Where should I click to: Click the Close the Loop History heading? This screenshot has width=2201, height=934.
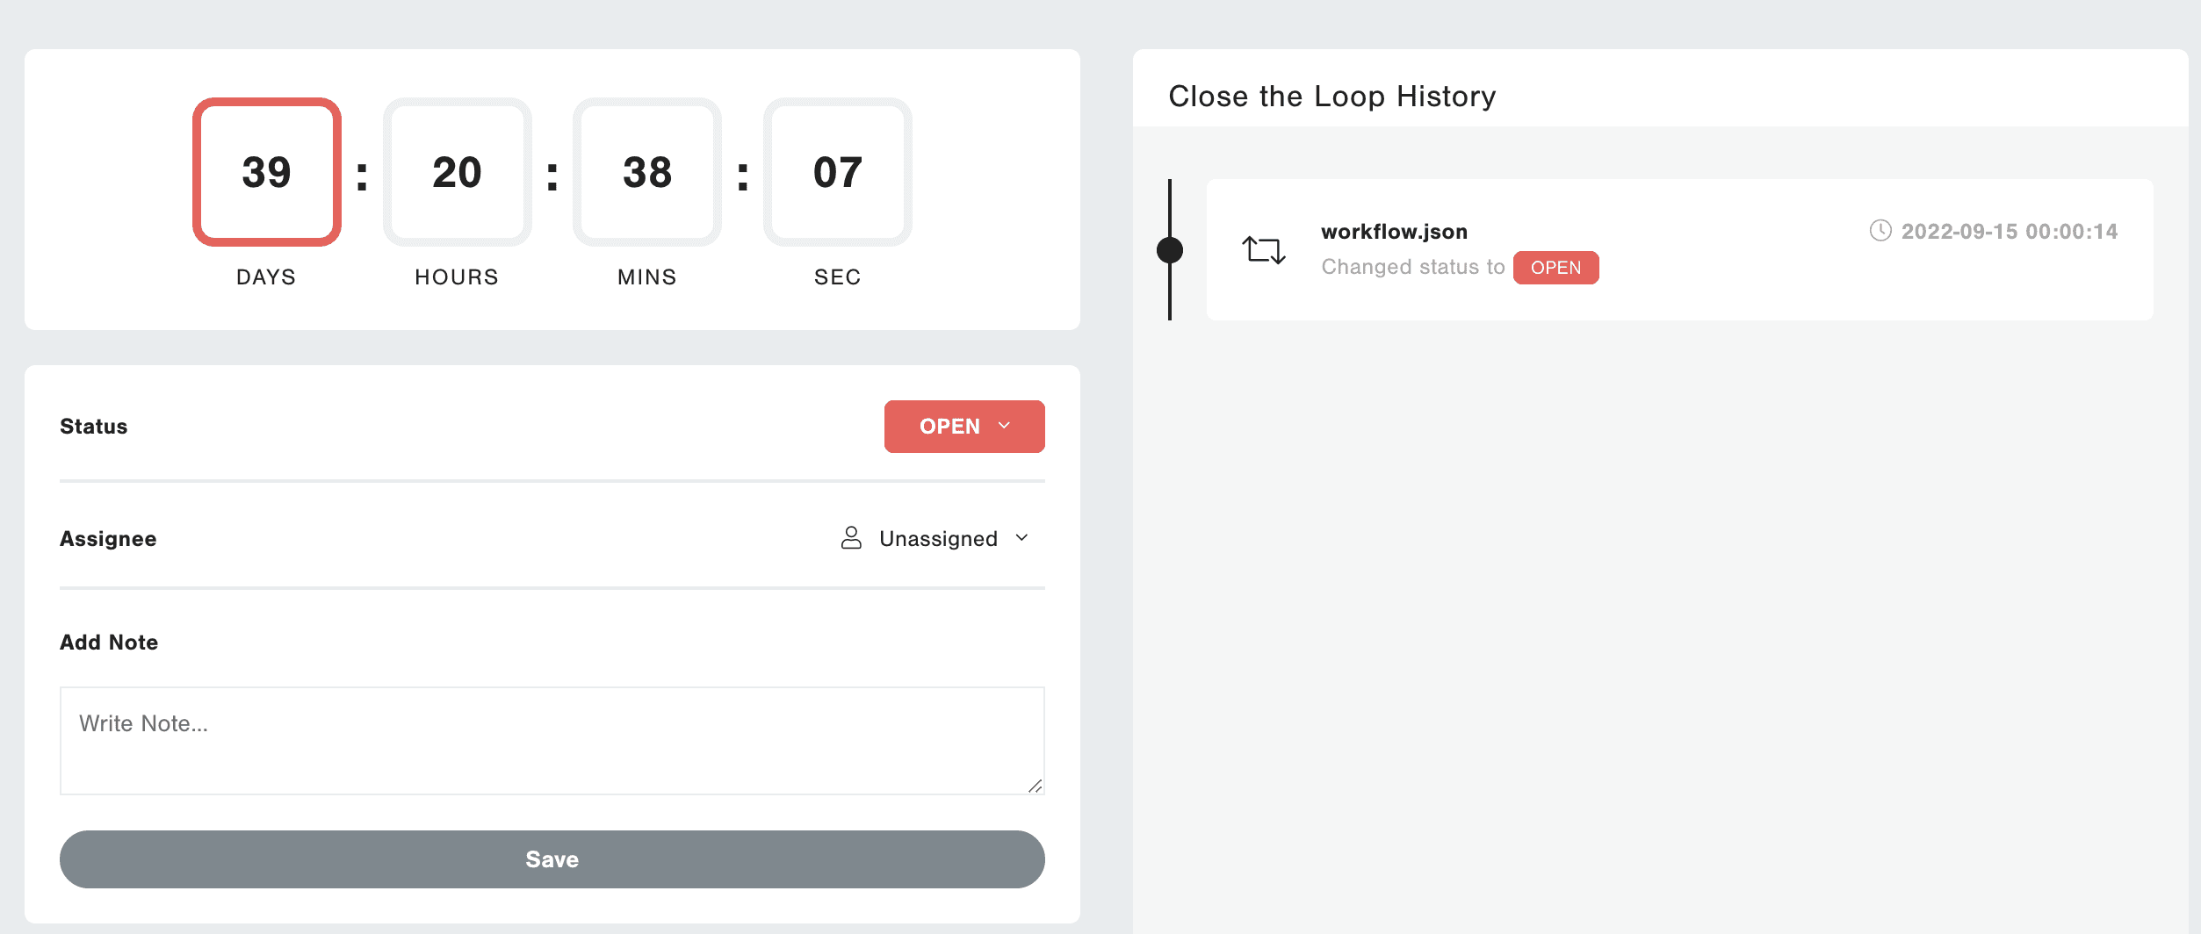1331,97
